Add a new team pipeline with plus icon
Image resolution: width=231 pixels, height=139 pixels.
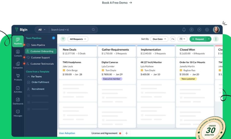pyautogui.click(x=54, y=38)
